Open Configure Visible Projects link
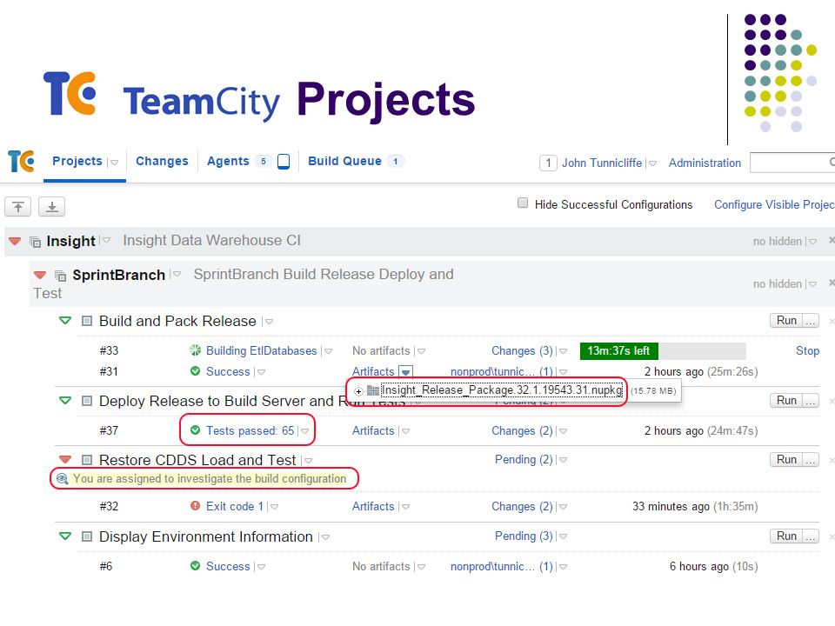The image size is (835, 626). tap(774, 204)
